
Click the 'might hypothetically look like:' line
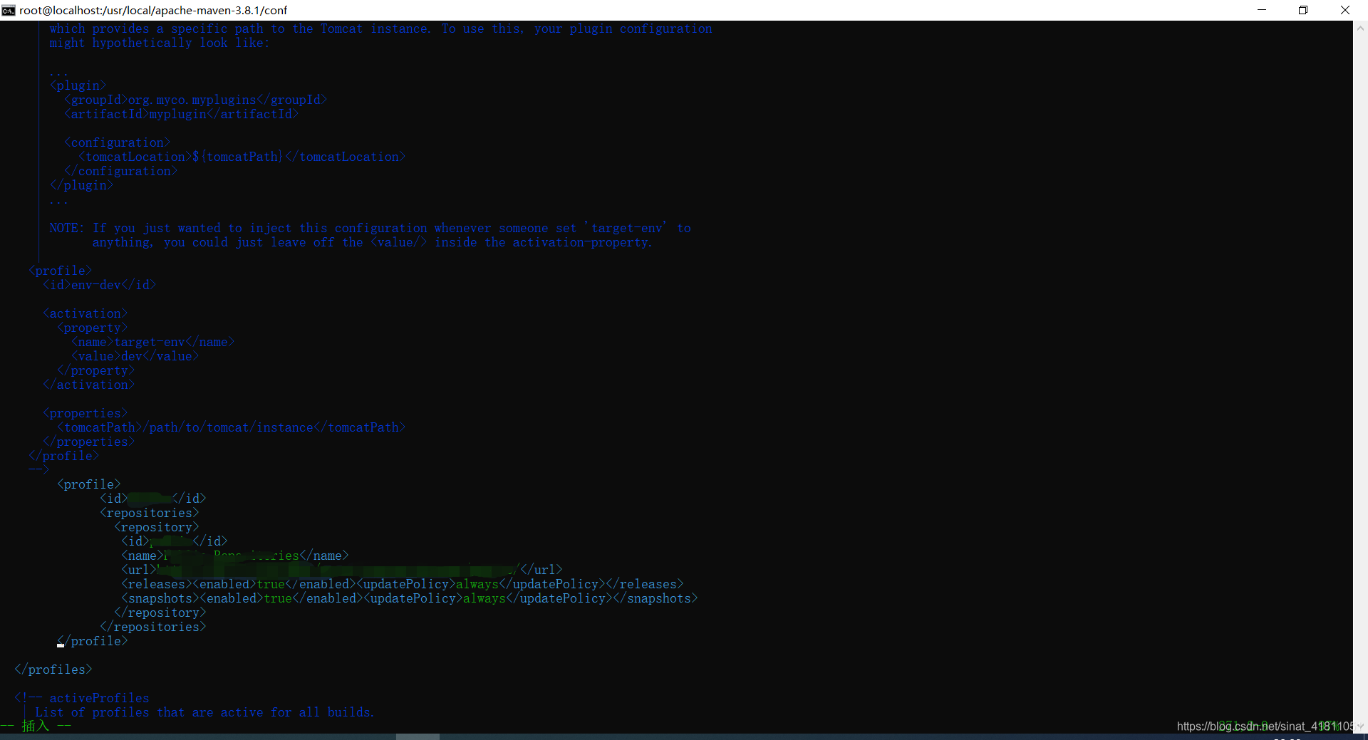160,43
